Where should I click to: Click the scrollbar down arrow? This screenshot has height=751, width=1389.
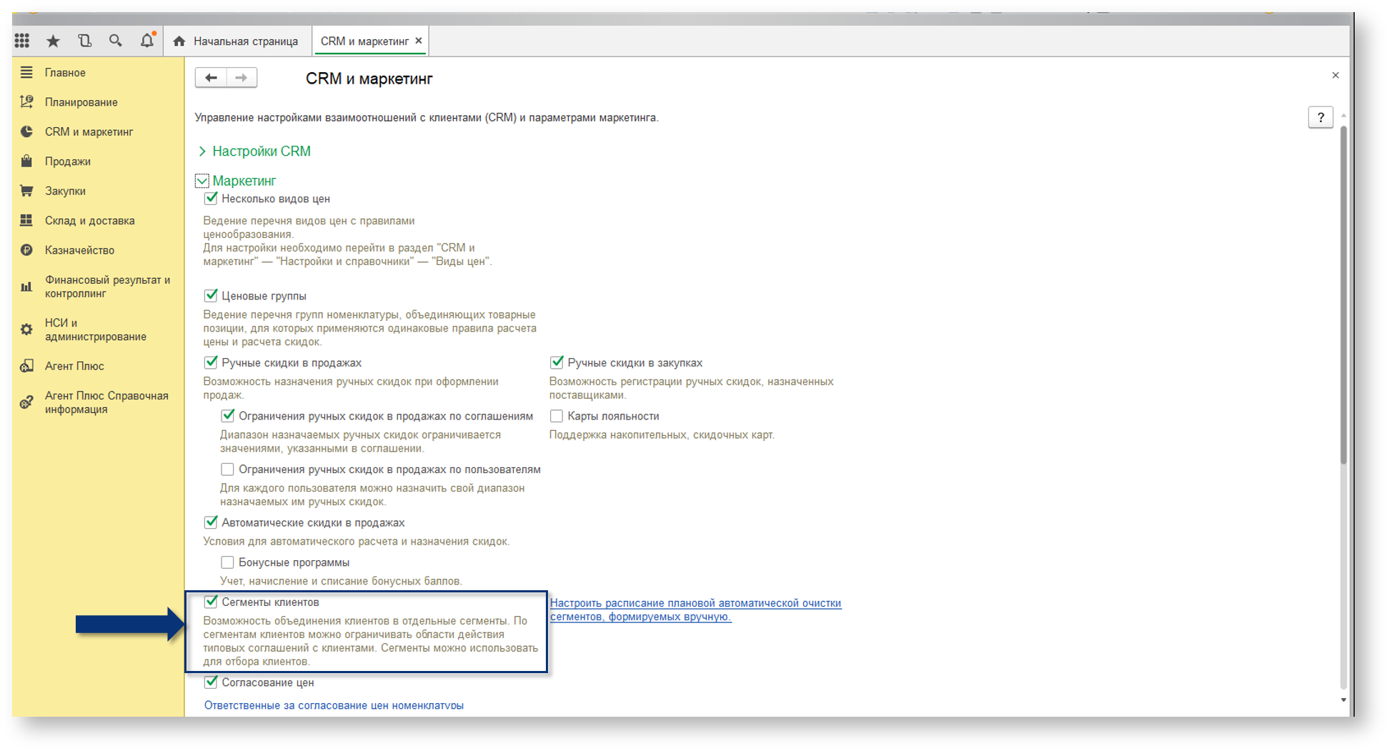[x=1343, y=700]
